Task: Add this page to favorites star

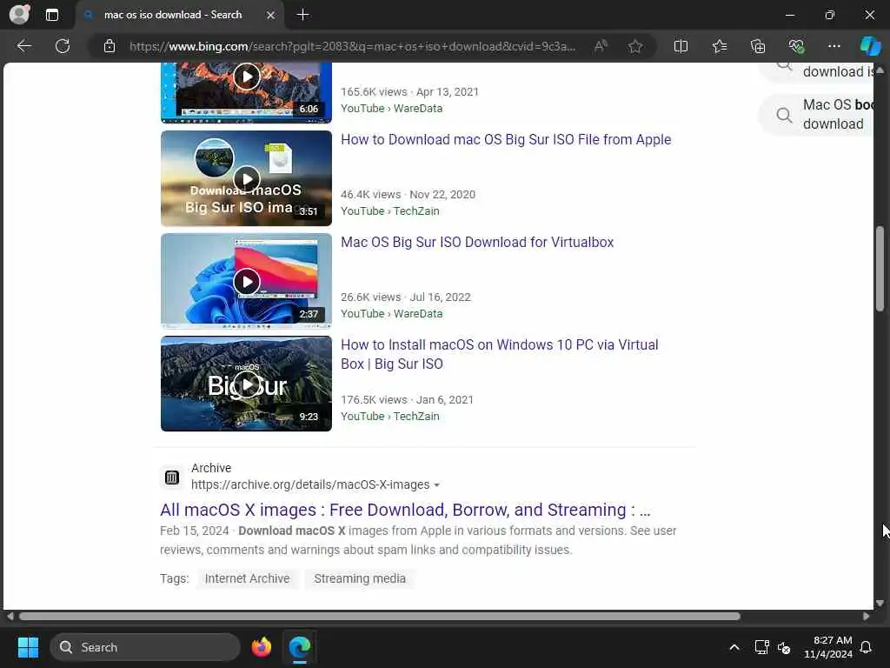Action: pyautogui.click(x=635, y=46)
